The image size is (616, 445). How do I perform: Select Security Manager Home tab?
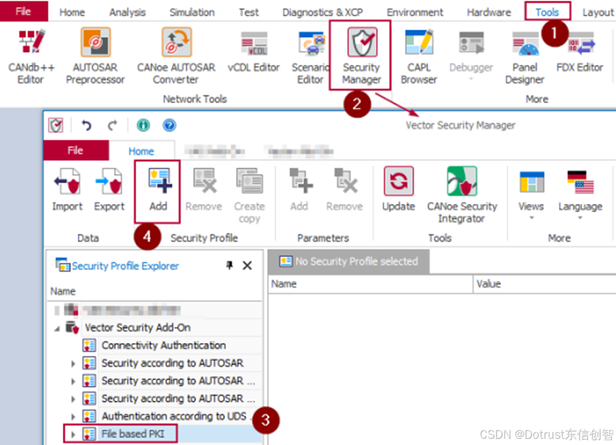point(142,151)
